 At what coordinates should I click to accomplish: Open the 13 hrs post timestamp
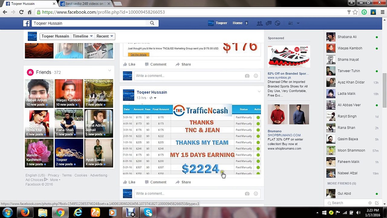141,98
